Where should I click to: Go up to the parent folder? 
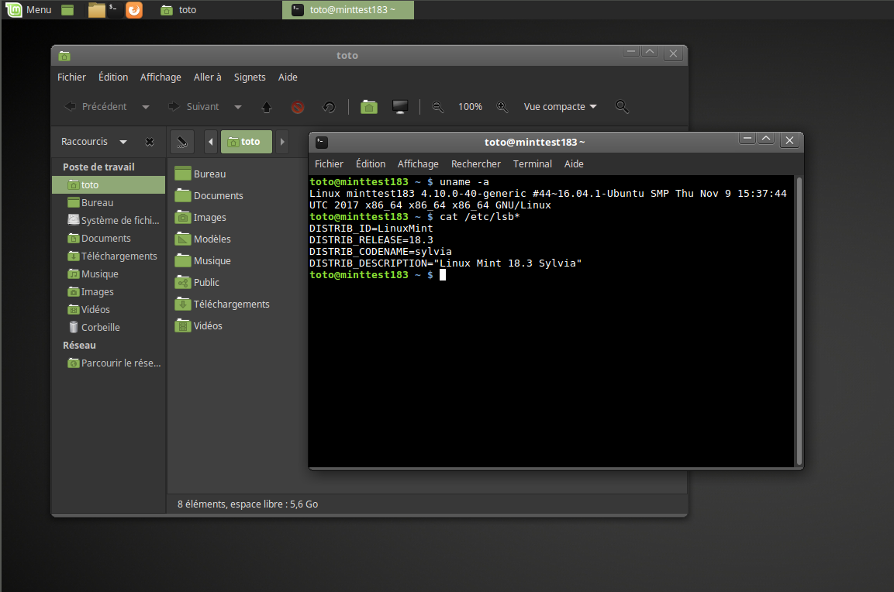click(267, 107)
